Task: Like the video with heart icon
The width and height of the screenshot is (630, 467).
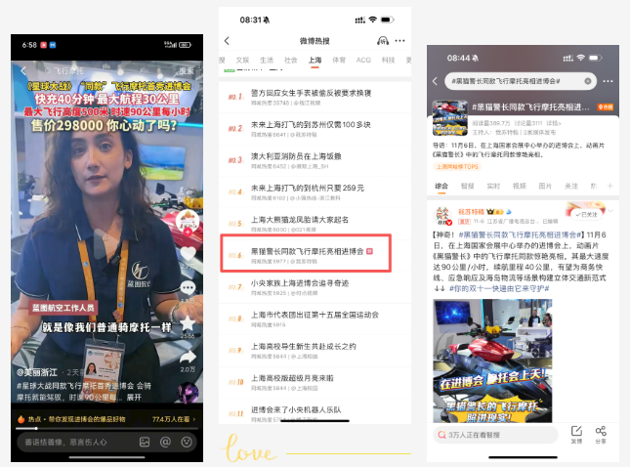Action: tap(188, 254)
